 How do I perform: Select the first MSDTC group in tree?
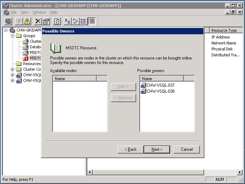[x=35, y=52]
